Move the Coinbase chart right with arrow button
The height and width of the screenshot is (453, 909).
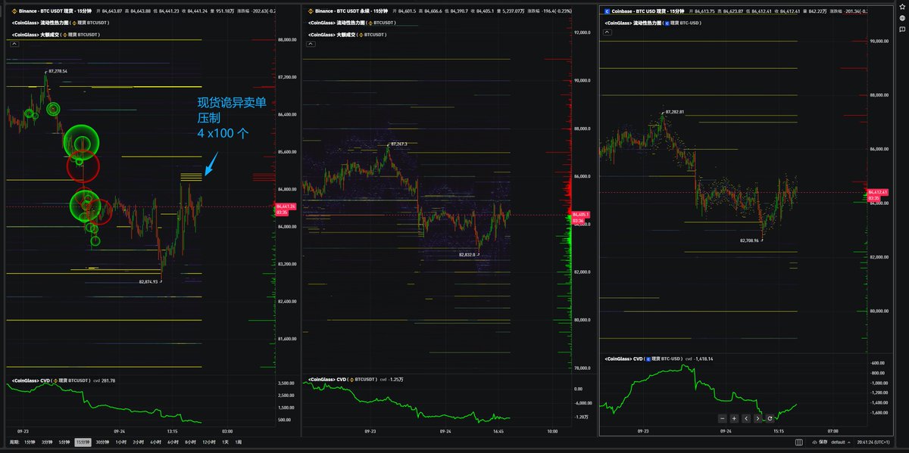[x=757, y=418]
